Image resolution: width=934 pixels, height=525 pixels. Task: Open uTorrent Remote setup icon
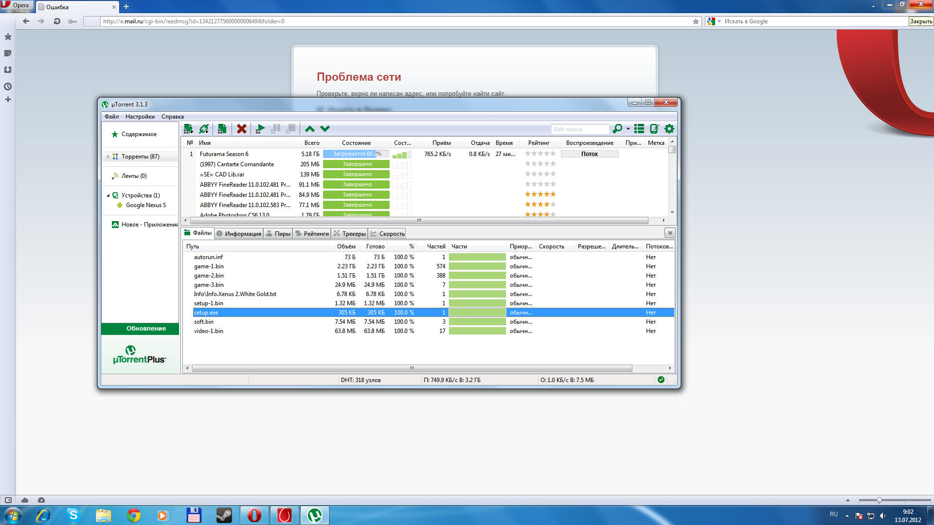(654, 129)
